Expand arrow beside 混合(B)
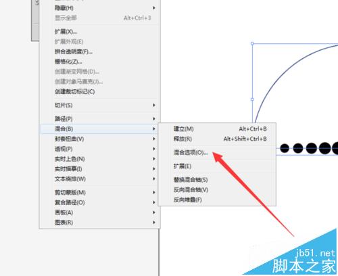The width and height of the screenshot is (338, 276). pyautogui.click(x=154, y=129)
